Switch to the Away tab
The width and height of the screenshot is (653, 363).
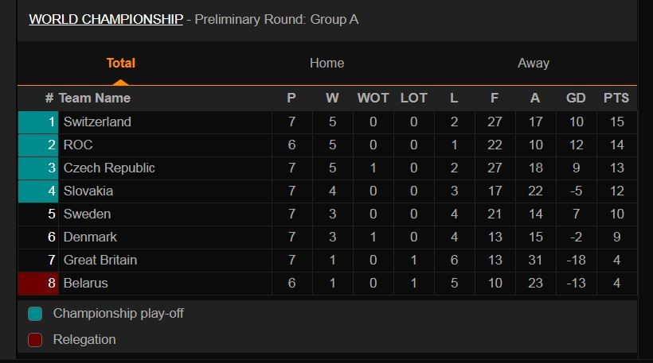point(533,64)
